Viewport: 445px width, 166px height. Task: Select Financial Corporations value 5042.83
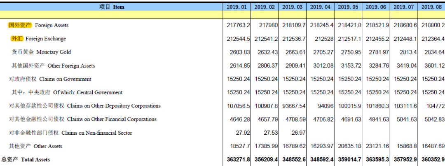coord(434,119)
